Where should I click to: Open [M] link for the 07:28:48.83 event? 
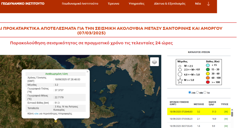(226, 112)
